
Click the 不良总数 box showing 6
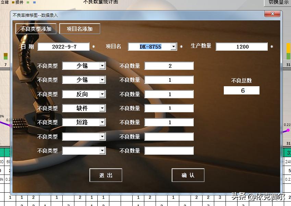[242, 90]
